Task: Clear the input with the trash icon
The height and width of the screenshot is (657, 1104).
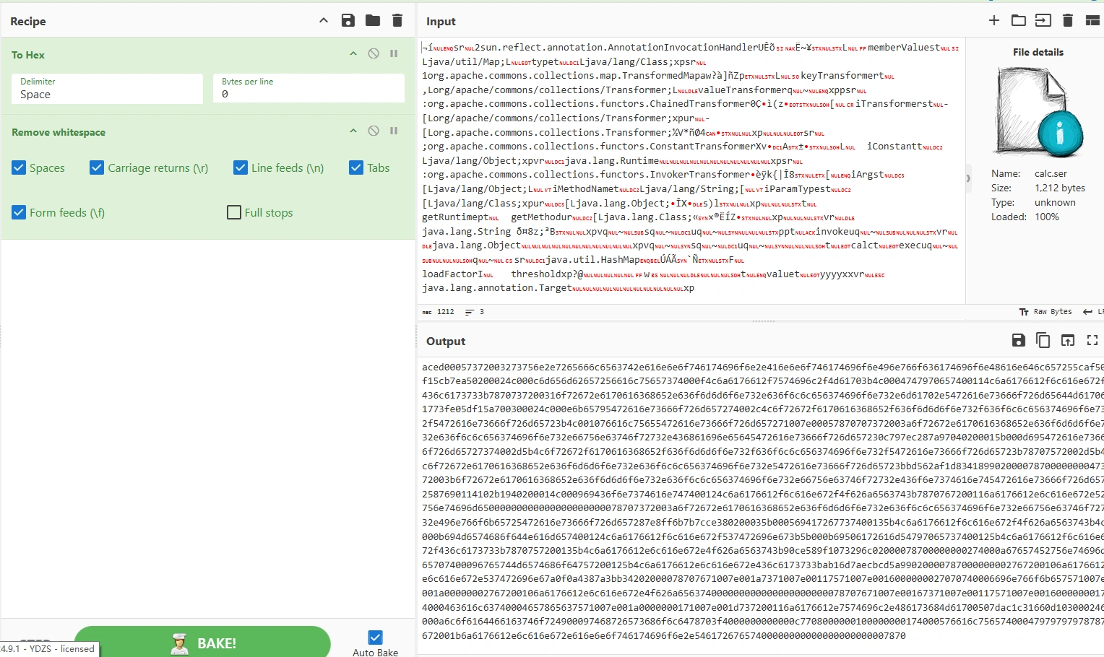Action: [x=1068, y=20]
